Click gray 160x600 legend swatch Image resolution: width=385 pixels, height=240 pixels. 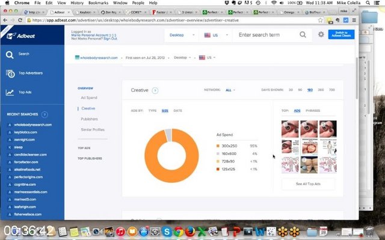(x=218, y=154)
